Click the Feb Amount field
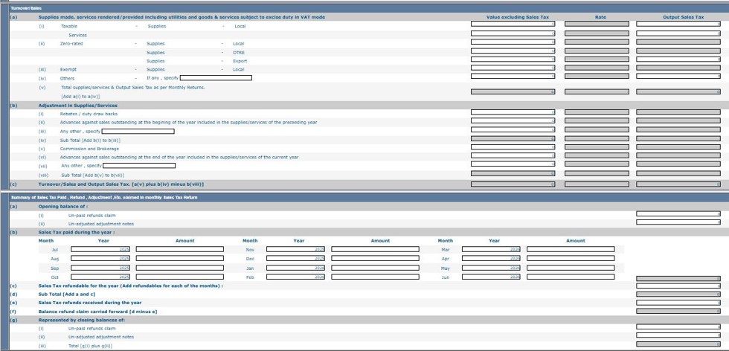Screen dimensions: 729x351 pyautogui.click(x=375, y=277)
